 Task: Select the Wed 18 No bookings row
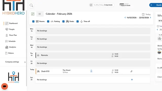(x=93, y=47)
